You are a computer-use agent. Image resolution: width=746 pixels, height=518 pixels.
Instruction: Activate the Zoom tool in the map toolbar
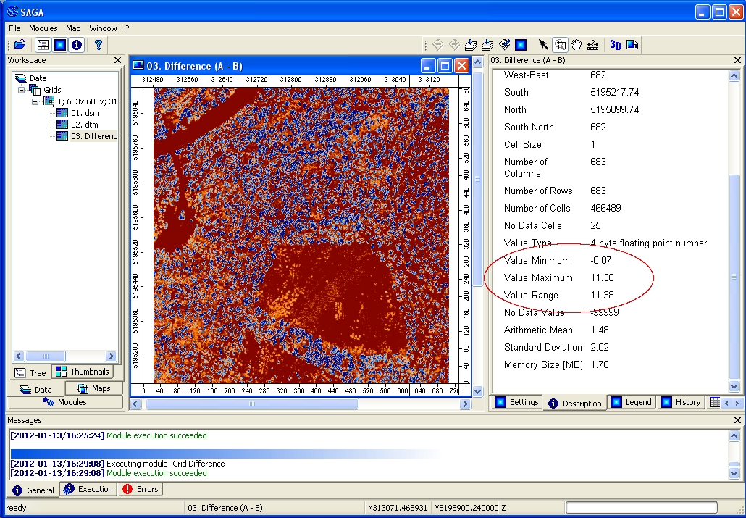pos(561,44)
